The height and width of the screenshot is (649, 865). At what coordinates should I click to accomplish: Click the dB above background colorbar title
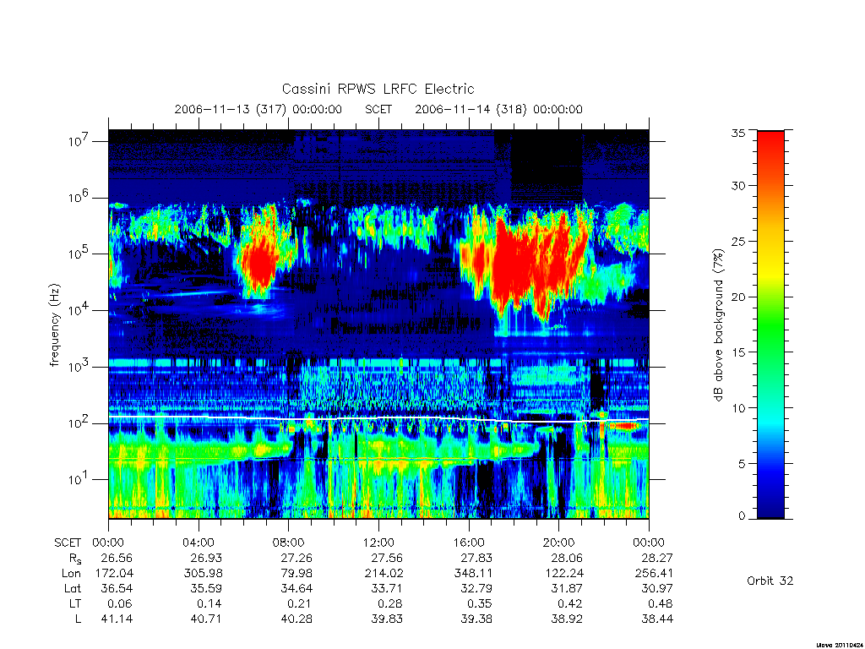(x=718, y=325)
